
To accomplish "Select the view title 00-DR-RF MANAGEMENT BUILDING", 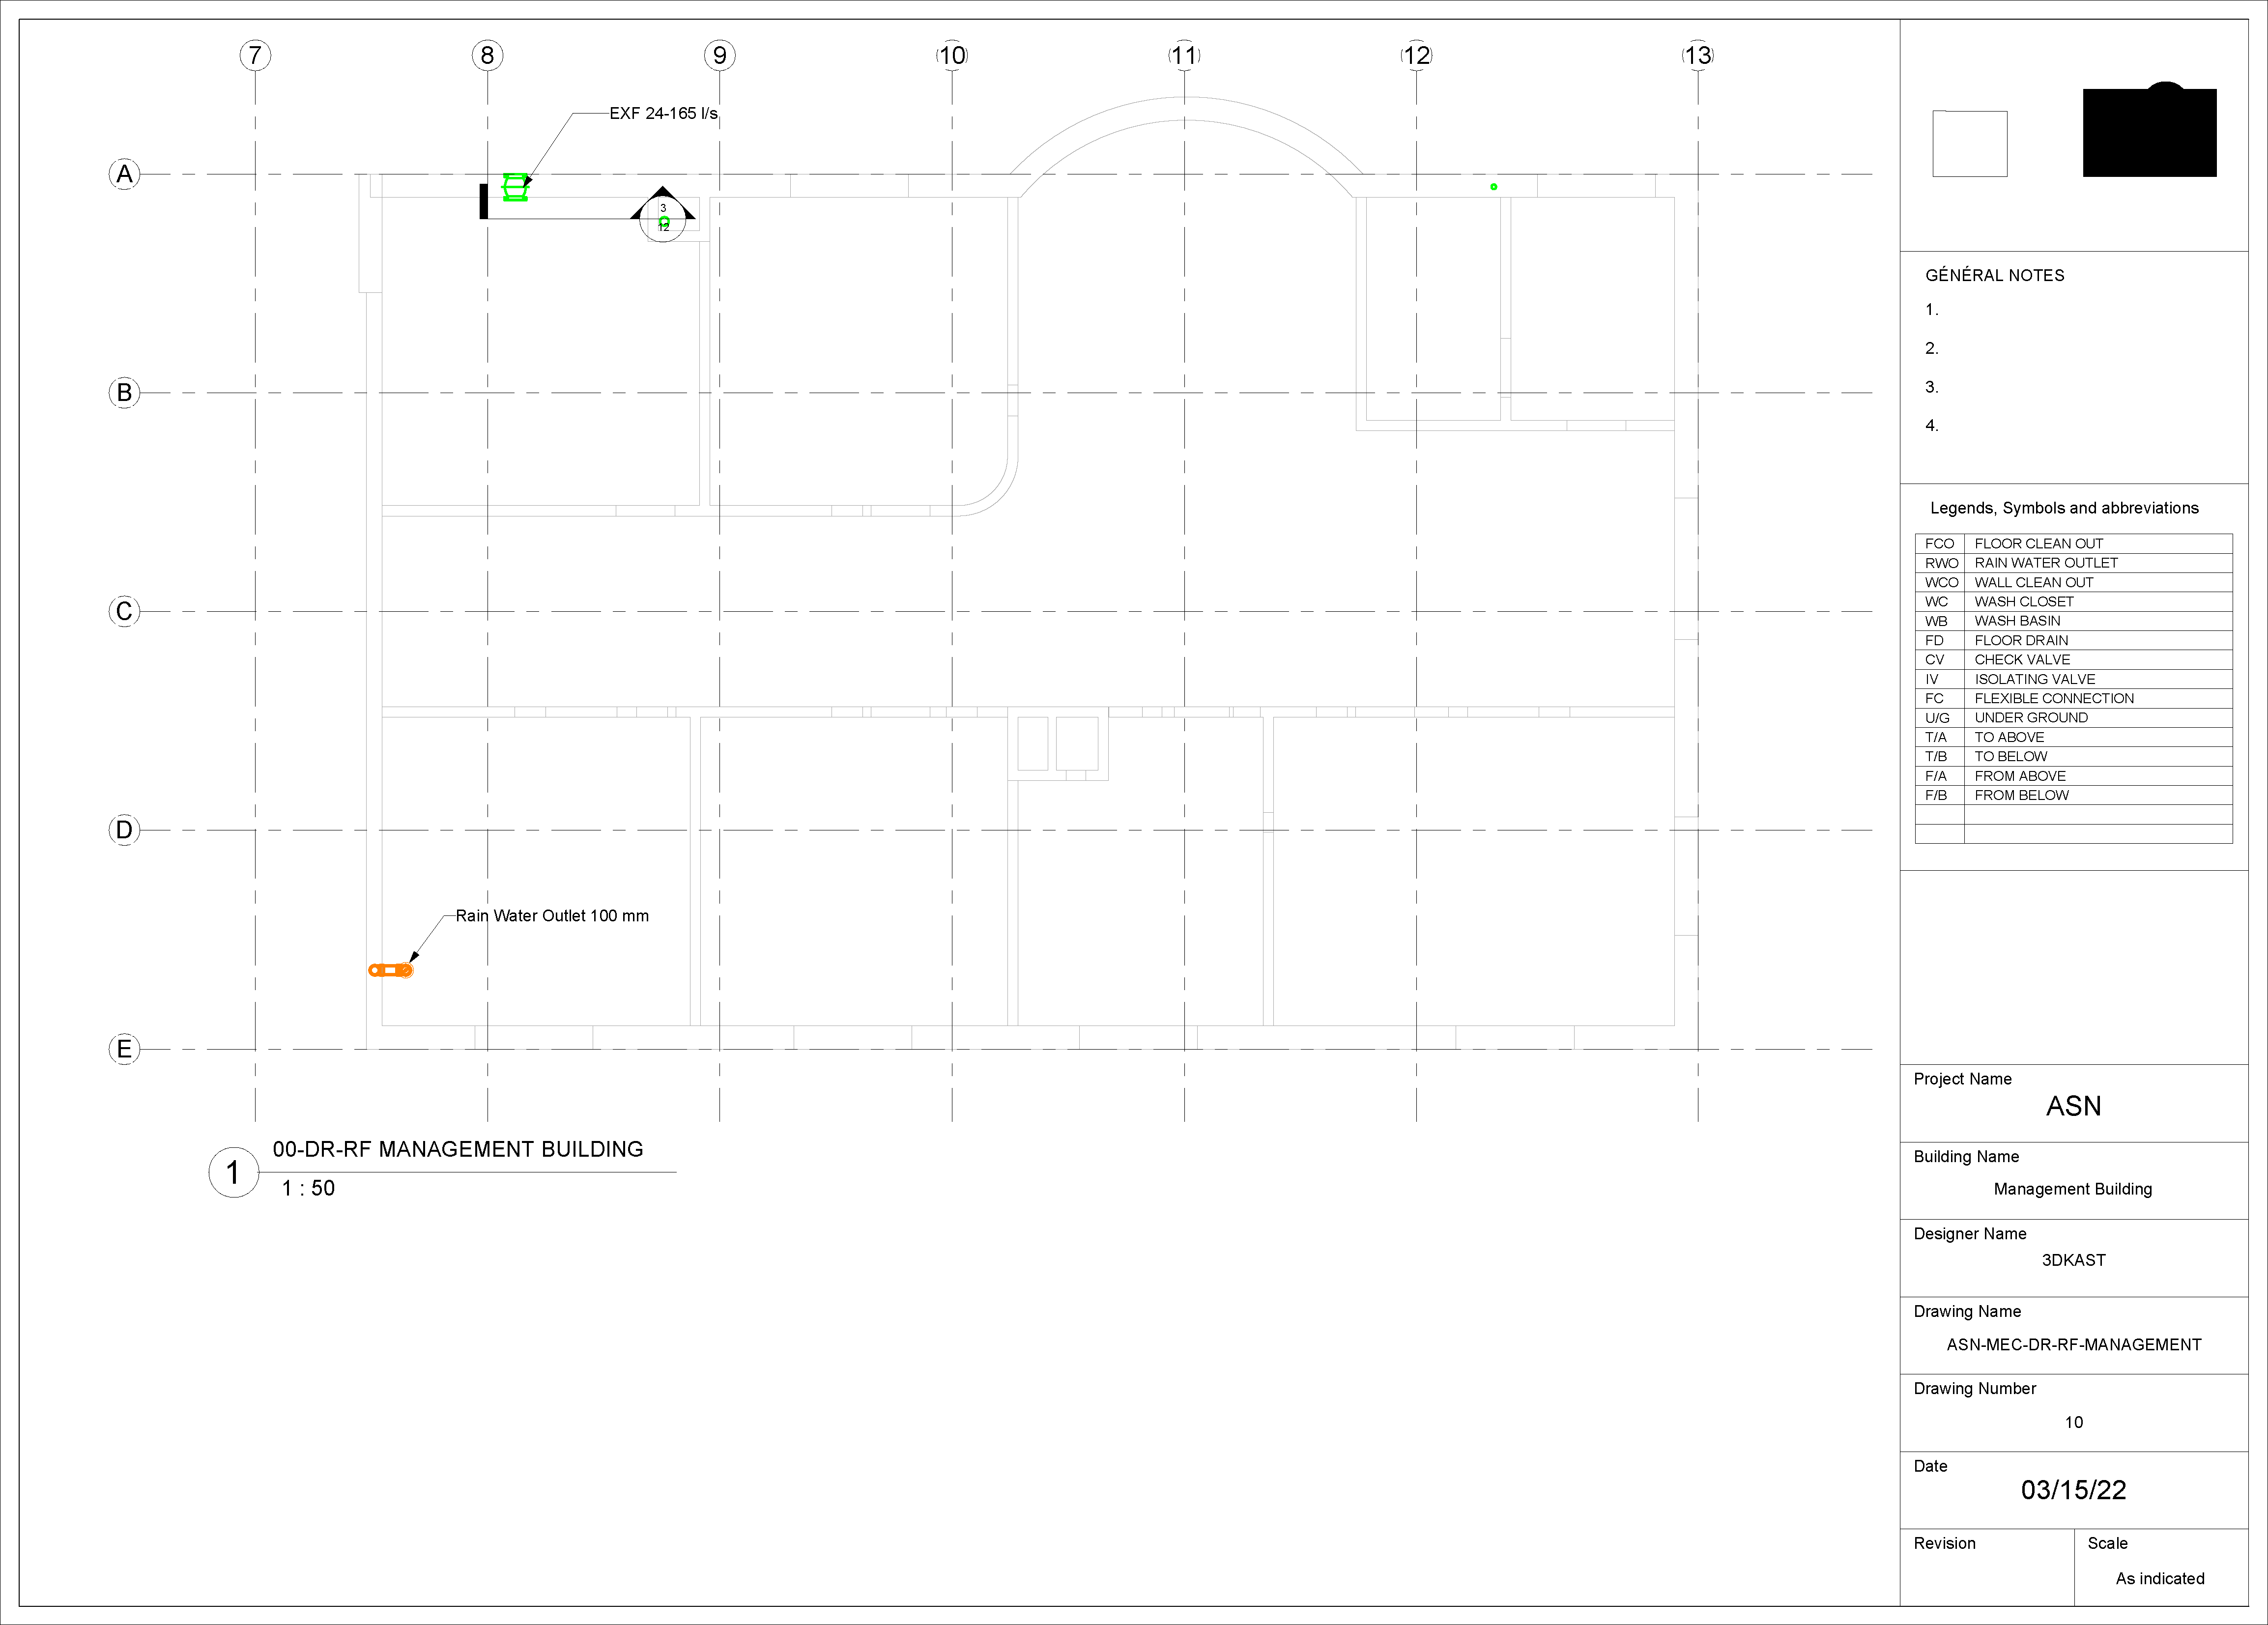I will coord(458,1149).
